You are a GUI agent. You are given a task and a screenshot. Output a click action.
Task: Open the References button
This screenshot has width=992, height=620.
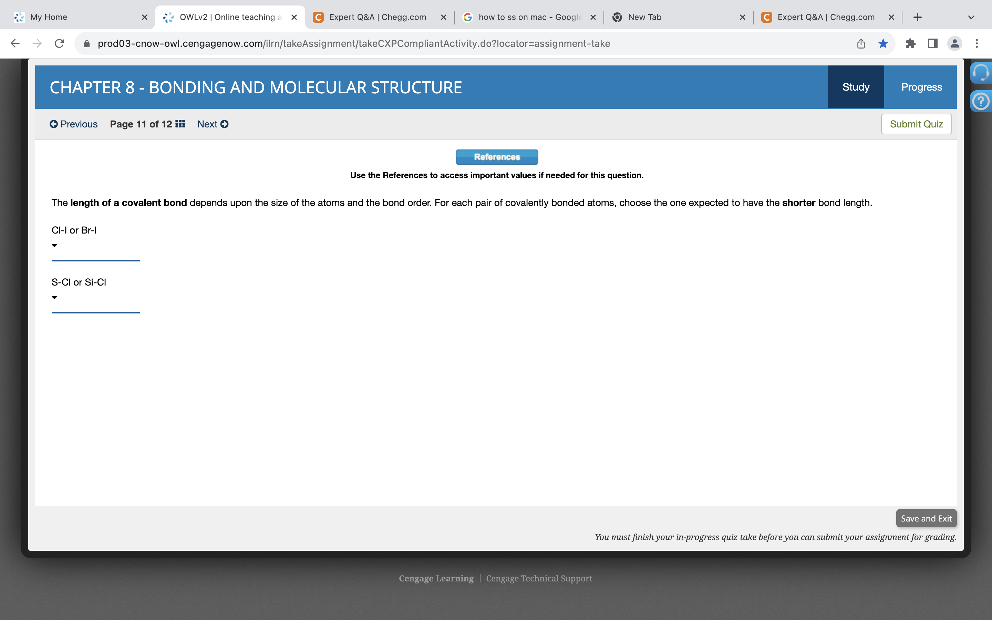(497, 157)
